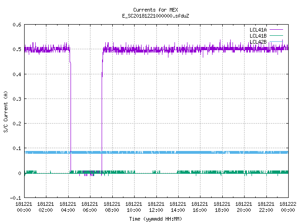Click the 181222 00:00 x-axis end label
This screenshot has width=297, height=223.
tap(288, 207)
